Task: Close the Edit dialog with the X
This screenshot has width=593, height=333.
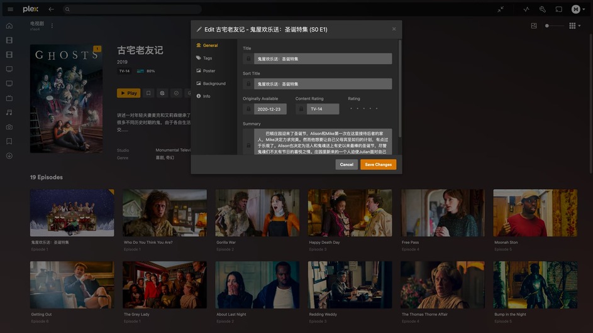Action: (x=394, y=29)
